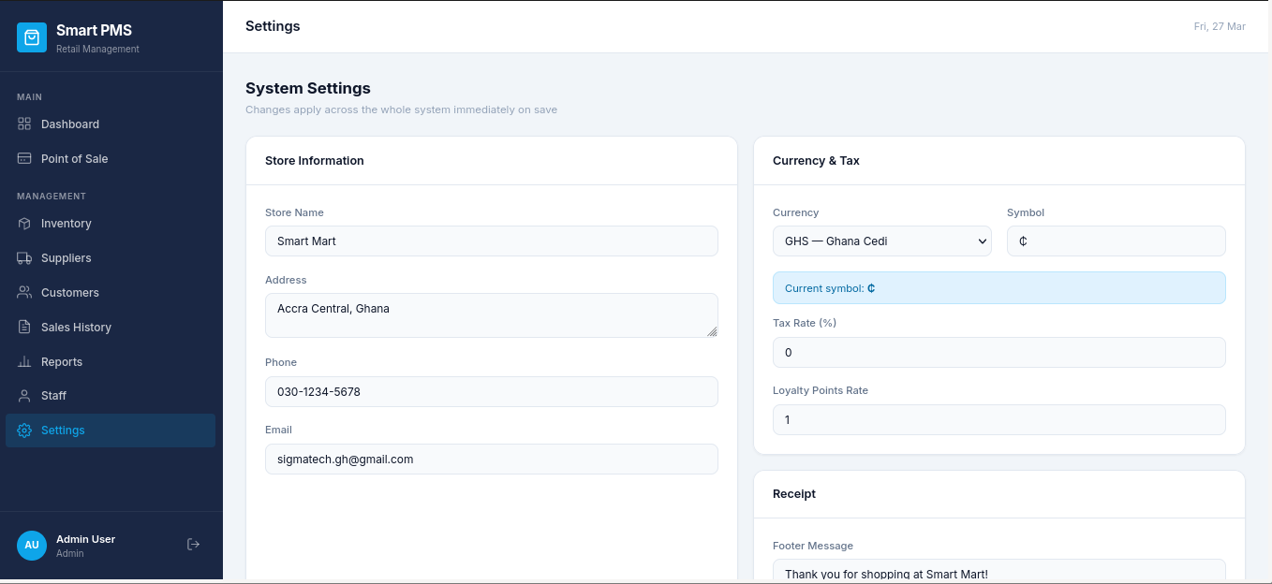Open the Currency dropdown showing GHS
This screenshot has width=1272, height=584.
point(881,241)
